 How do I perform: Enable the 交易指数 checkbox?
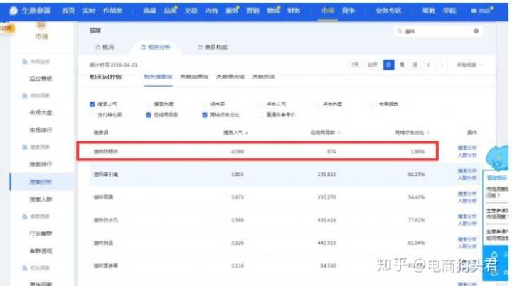tap(373, 104)
